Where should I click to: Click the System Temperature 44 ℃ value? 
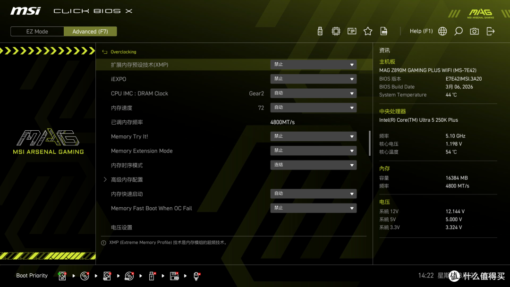point(451,95)
